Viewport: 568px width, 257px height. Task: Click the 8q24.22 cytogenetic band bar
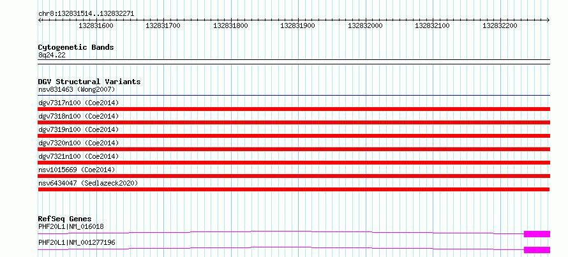point(294,61)
